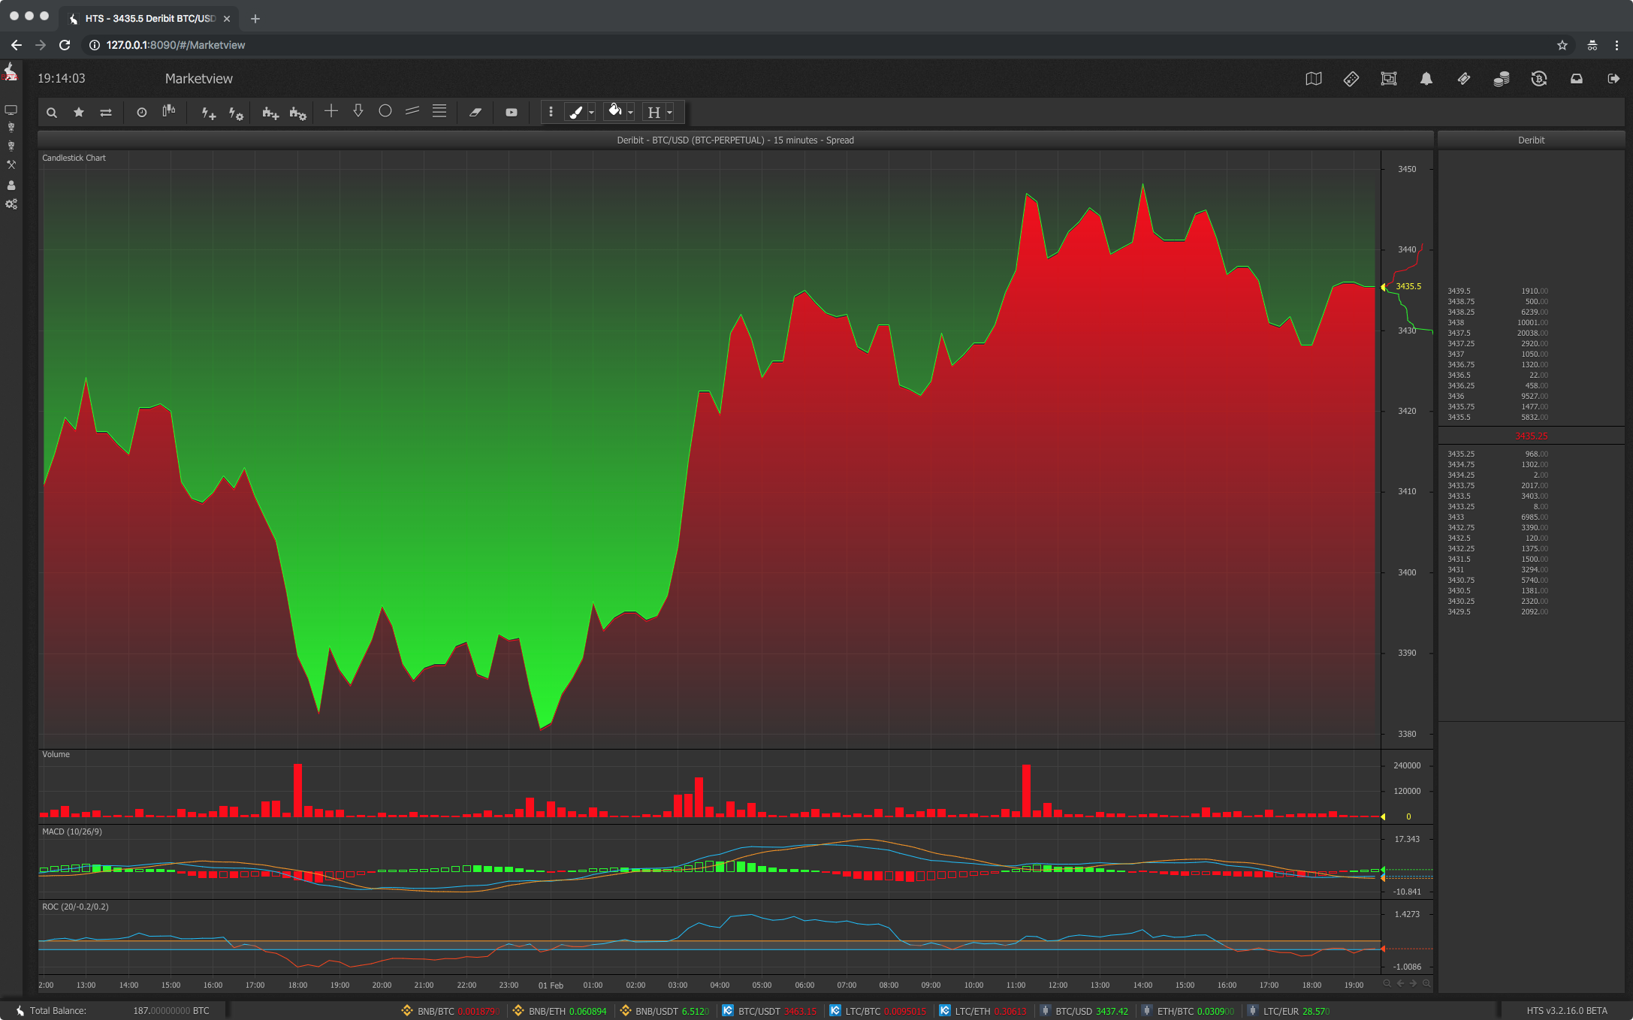Image resolution: width=1633 pixels, height=1020 pixels.
Task: Select the HTS Deribit BTC/USD browser tab
Action: (x=149, y=18)
